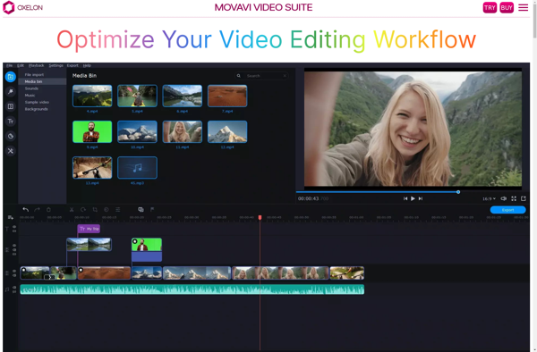The width and height of the screenshot is (537, 352).
Task: Select the green screen clip on overlay track
Action: click(147, 249)
